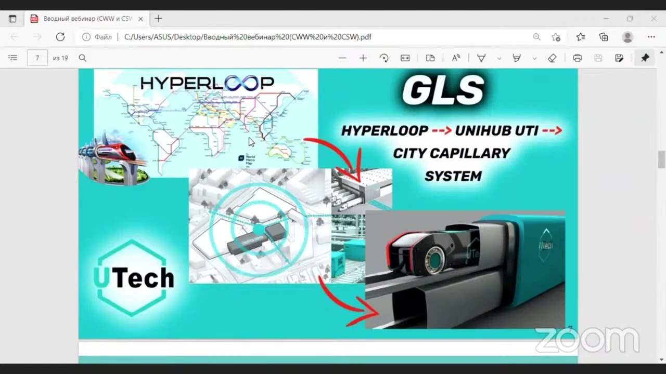Open the Favorites list
This screenshot has width=666, height=374.
[x=581, y=37]
